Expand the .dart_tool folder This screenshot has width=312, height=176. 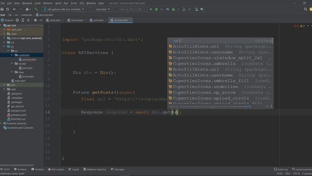coord(4,29)
